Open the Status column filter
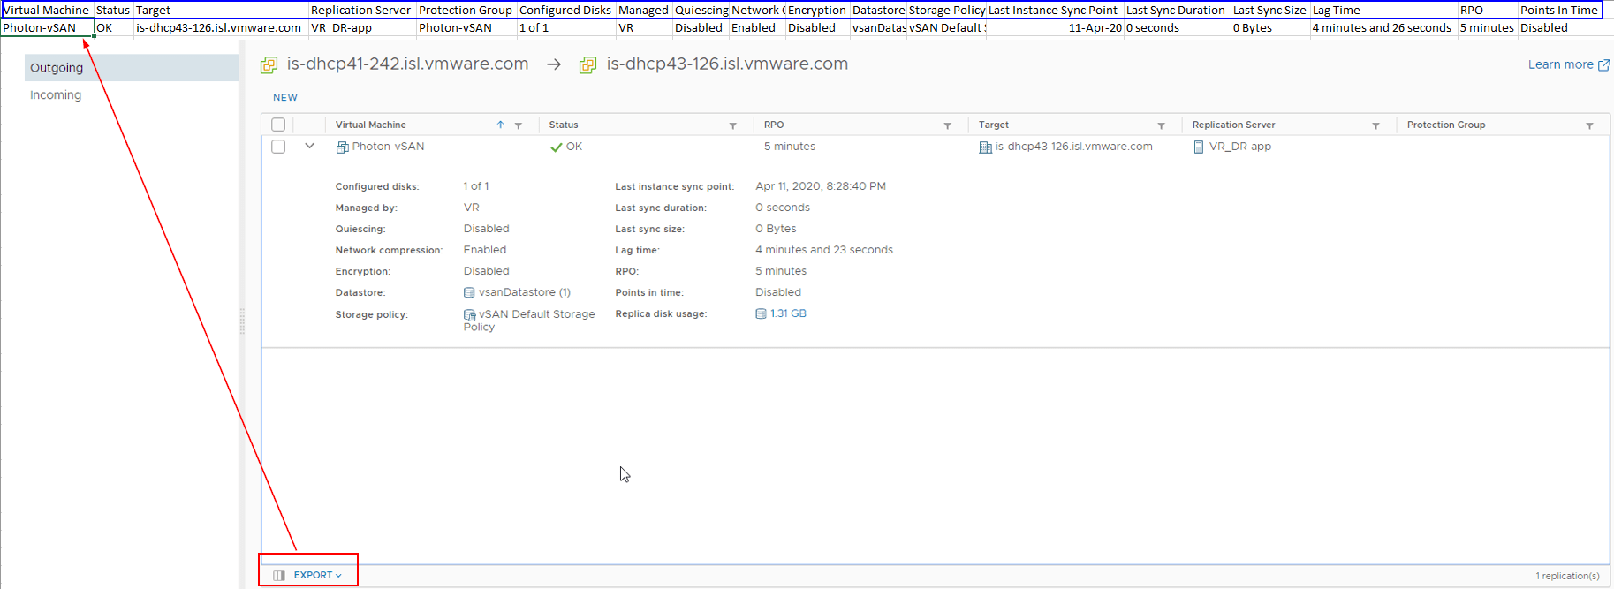This screenshot has width=1614, height=589. pyautogui.click(x=732, y=125)
